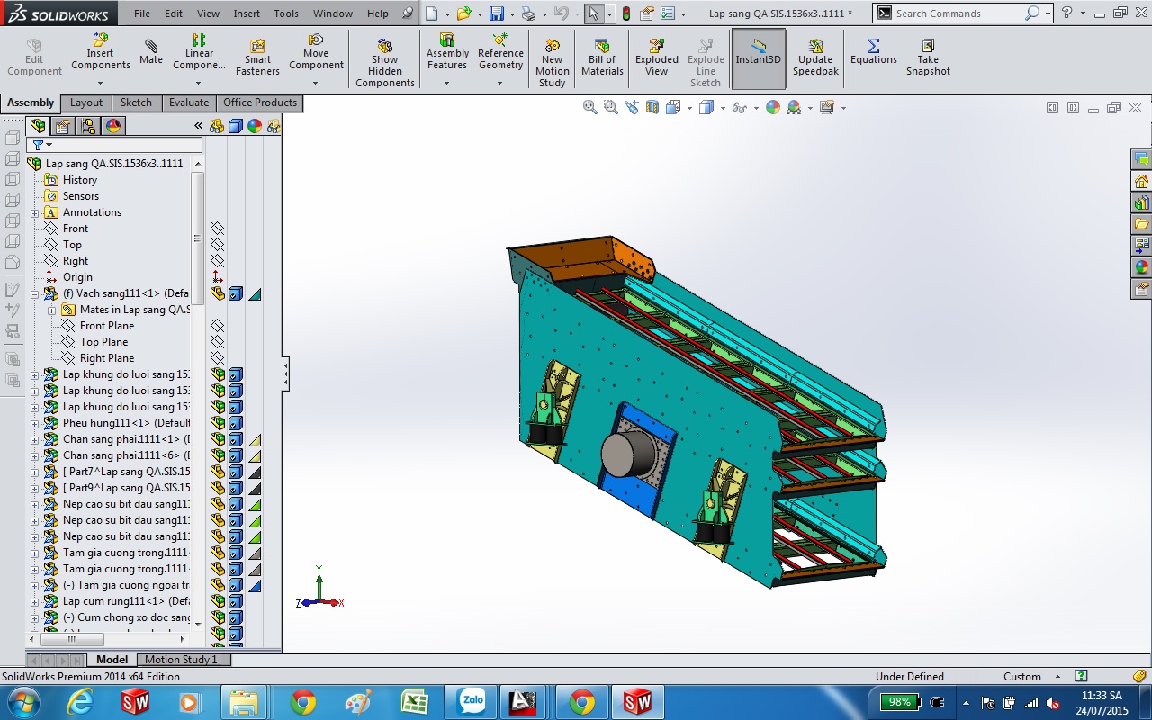
Task: Toggle visibility of the Top plane
Action: (217, 245)
